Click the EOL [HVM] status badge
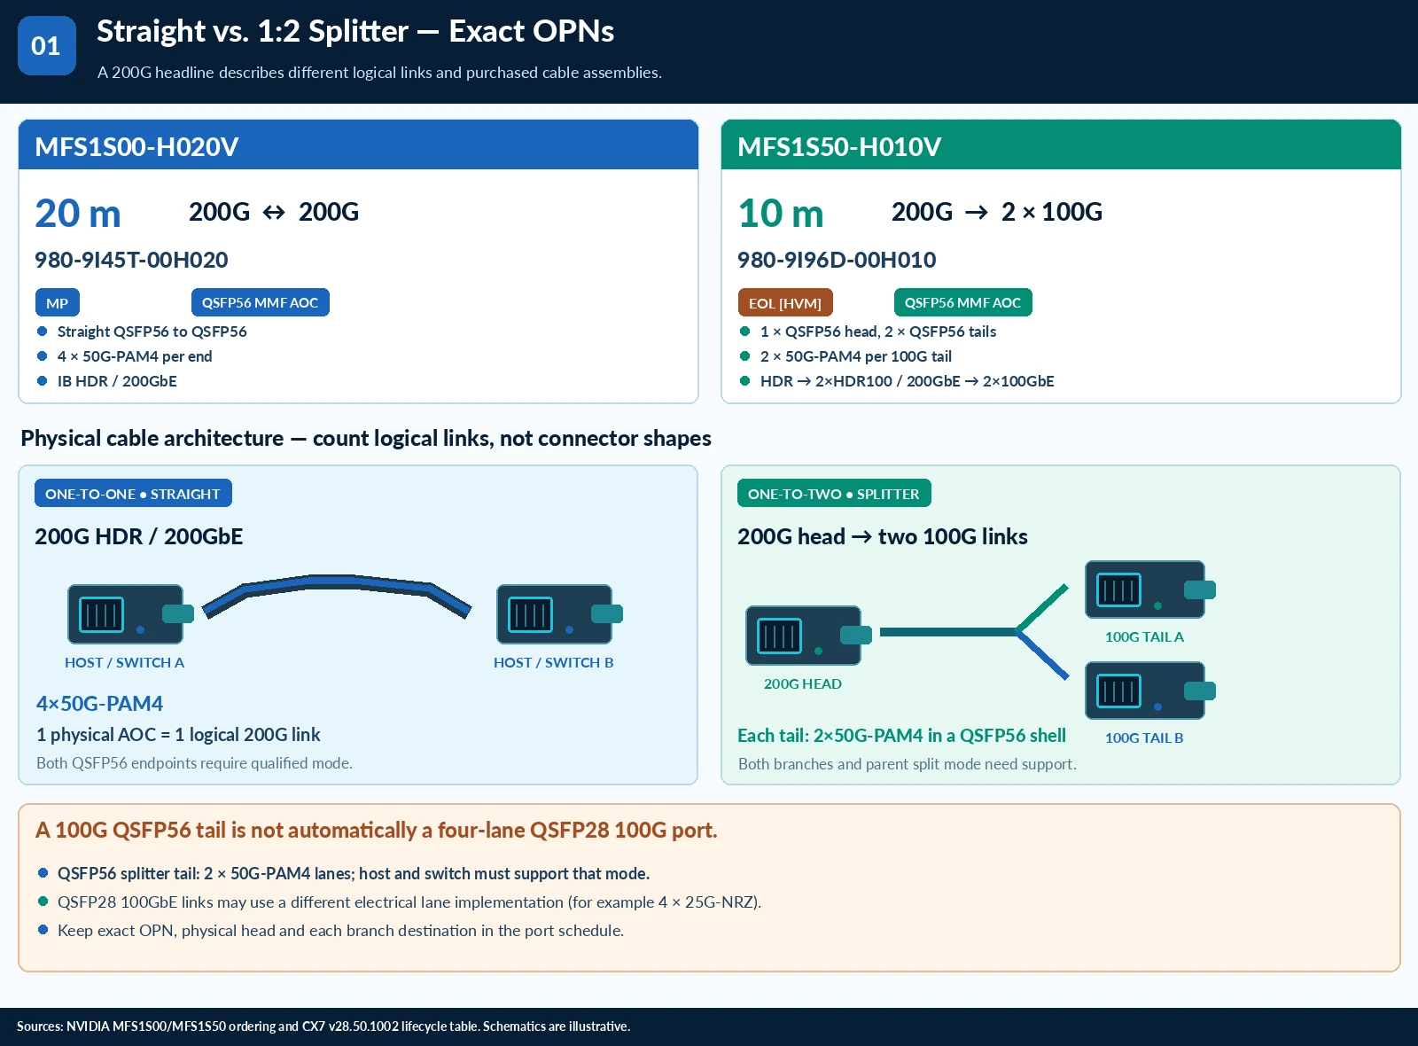The width and height of the screenshot is (1418, 1046). pos(785,303)
